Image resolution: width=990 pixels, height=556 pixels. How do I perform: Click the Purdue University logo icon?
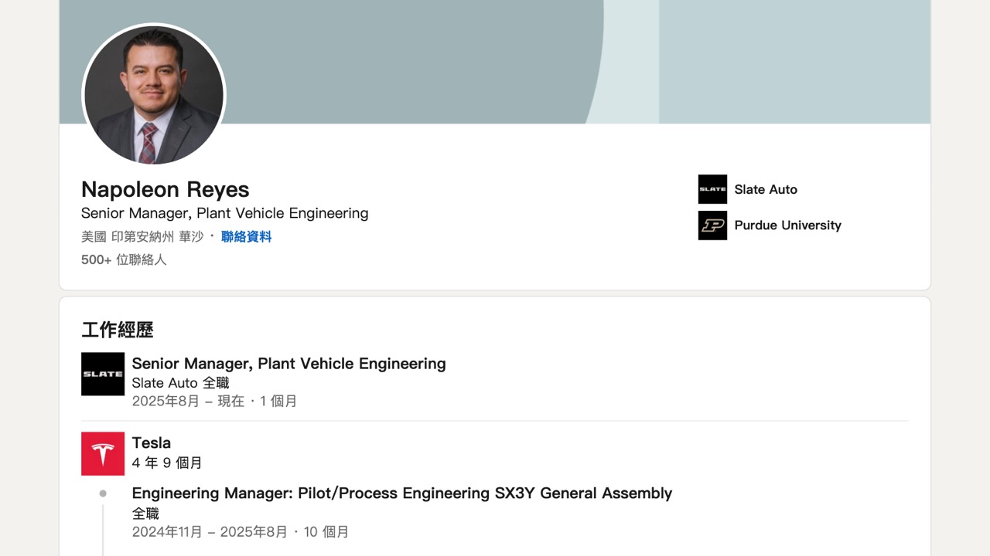click(x=712, y=225)
